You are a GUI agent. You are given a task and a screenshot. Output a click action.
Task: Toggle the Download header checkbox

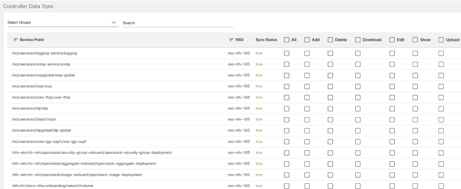tap(358, 40)
